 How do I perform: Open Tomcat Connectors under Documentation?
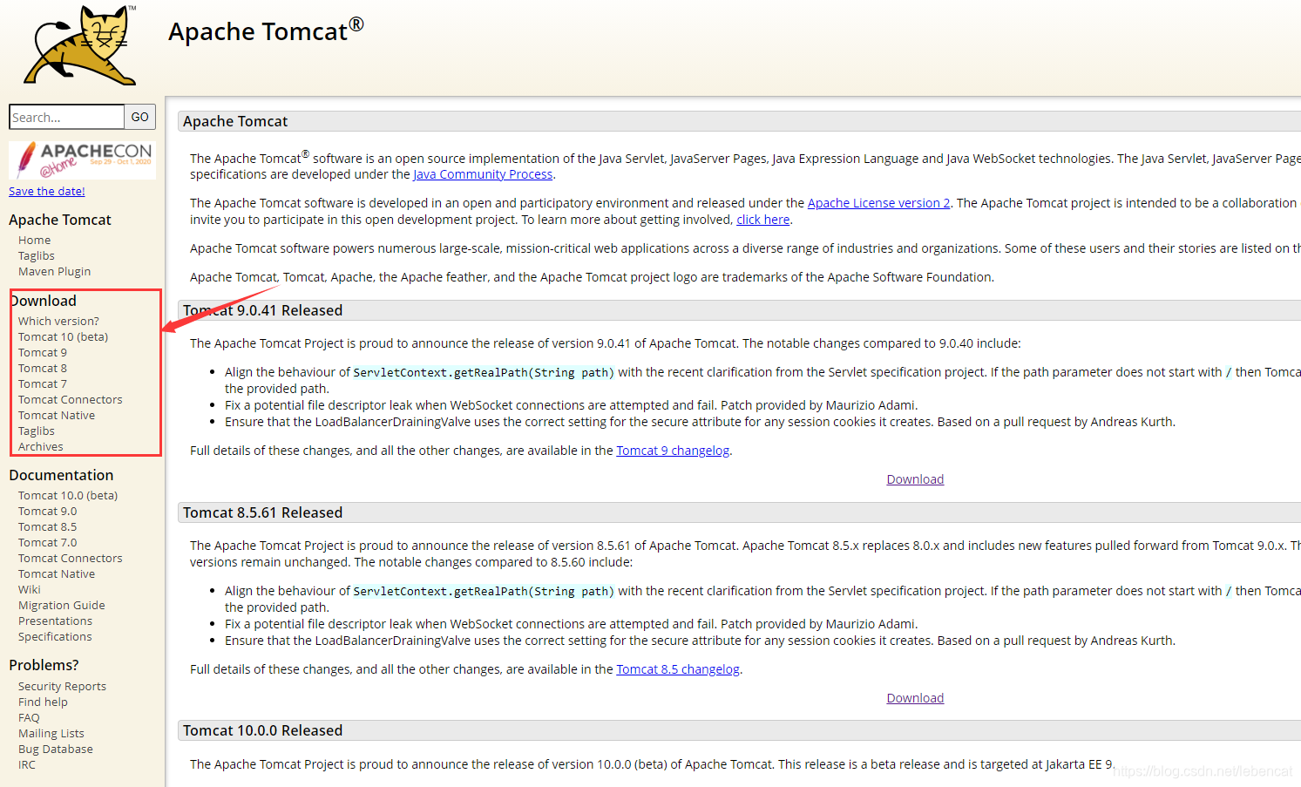click(71, 558)
